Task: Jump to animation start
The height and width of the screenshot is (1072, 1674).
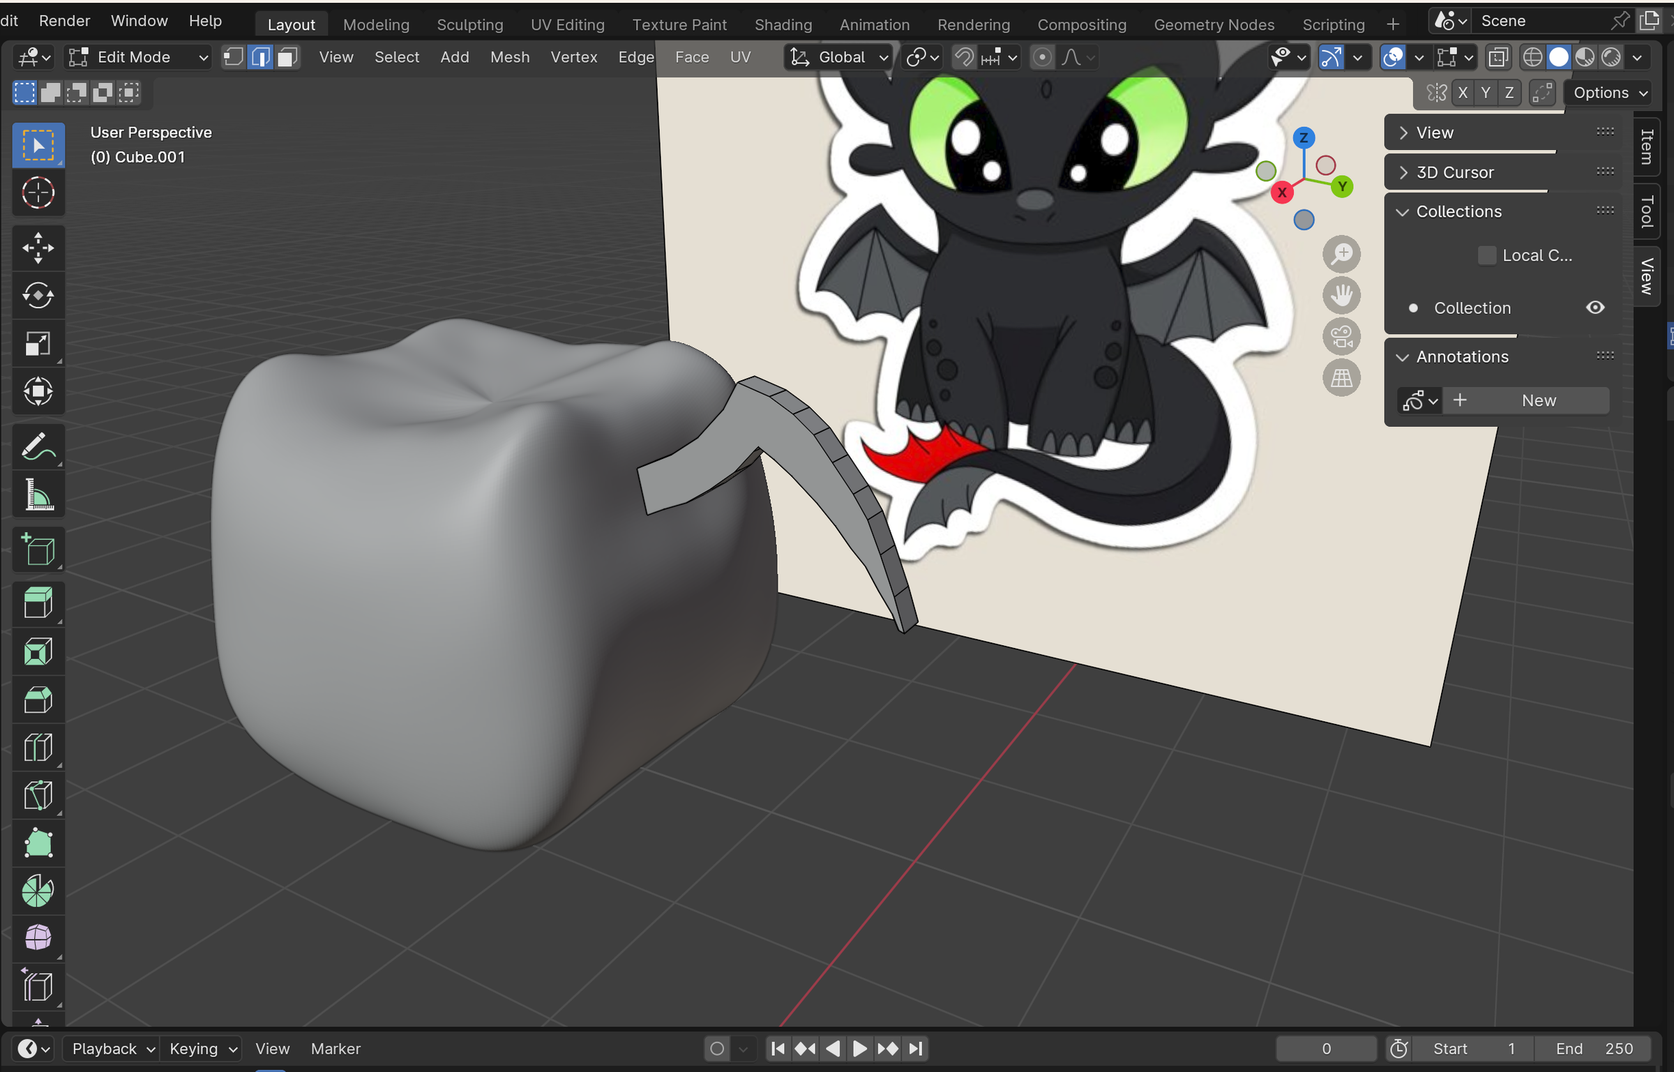Action: coord(778,1048)
